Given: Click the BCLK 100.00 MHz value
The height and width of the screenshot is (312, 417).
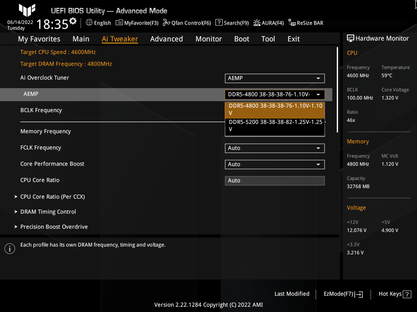Looking at the screenshot, I should [360, 98].
